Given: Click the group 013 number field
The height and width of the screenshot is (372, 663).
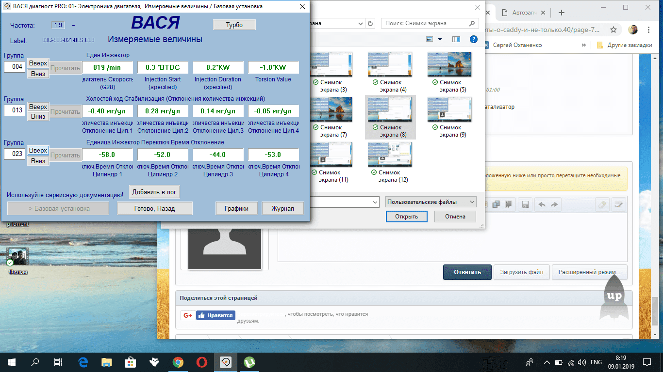Looking at the screenshot, I should click(x=15, y=110).
